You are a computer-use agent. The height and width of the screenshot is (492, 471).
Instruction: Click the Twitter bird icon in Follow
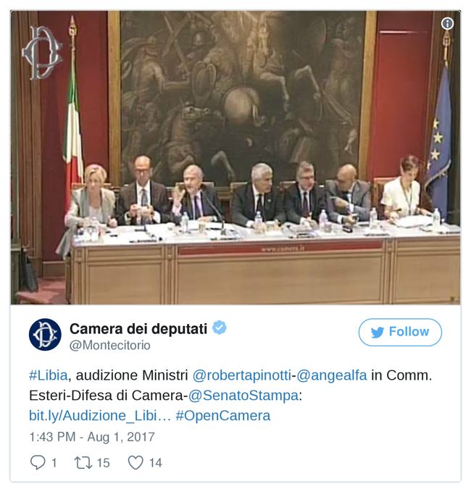(x=378, y=333)
